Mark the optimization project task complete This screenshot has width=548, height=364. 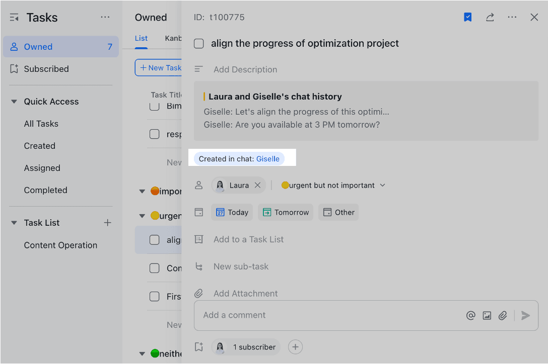pyautogui.click(x=198, y=44)
